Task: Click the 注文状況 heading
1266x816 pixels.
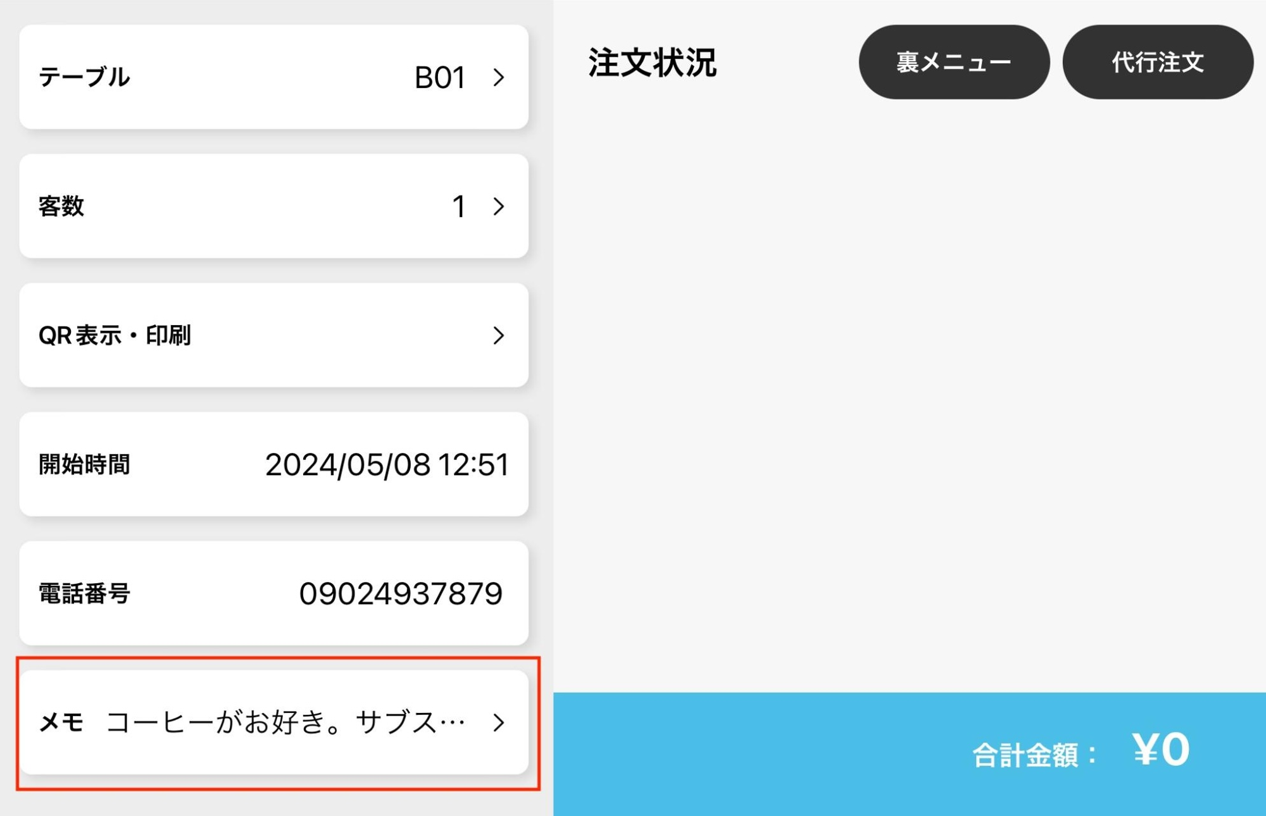Action: click(x=653, y=63)
